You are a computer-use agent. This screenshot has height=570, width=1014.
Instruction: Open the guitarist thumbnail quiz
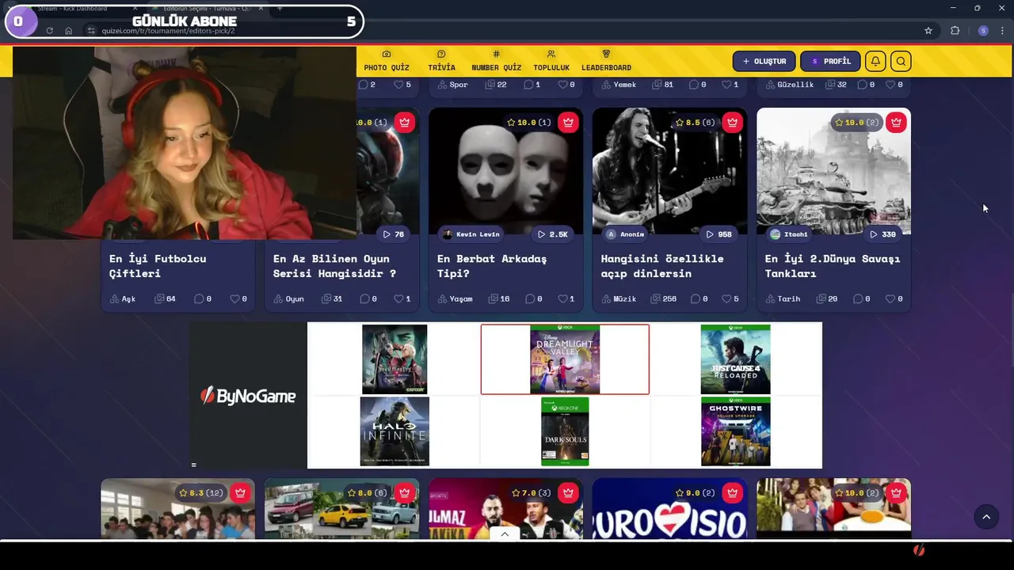pyautogui.click(x=669, y=171)
